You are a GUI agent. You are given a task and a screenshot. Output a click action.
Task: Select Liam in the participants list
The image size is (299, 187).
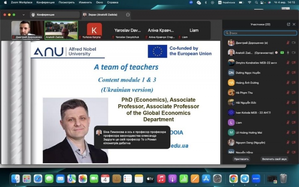click(261, 123)
